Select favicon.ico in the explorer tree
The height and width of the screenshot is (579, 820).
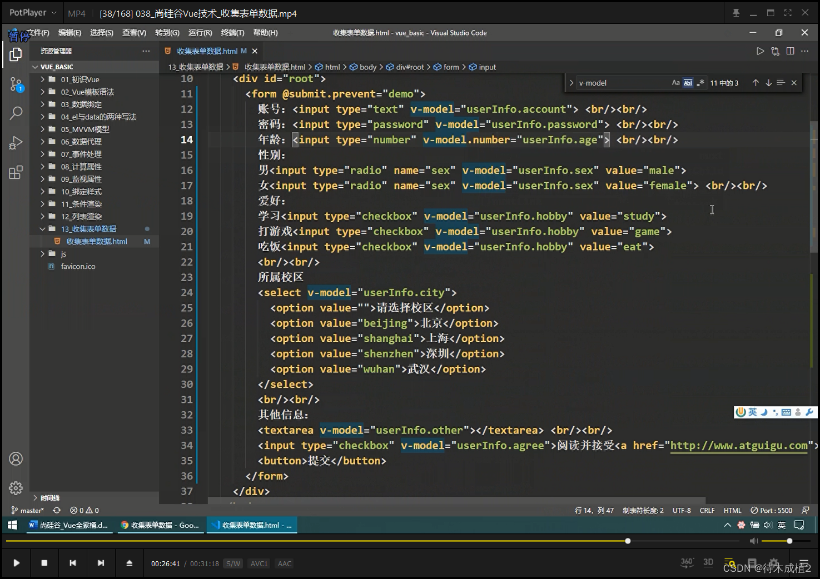coord(78,266)
